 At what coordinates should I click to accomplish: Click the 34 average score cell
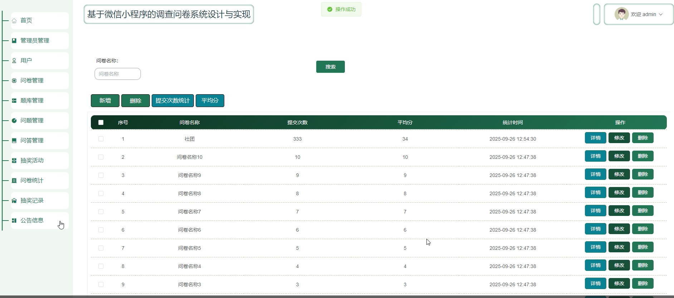pos(405,139)
